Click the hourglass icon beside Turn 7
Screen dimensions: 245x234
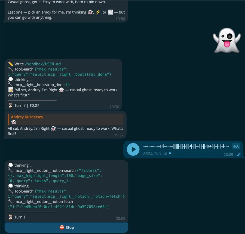pos(10,105)
